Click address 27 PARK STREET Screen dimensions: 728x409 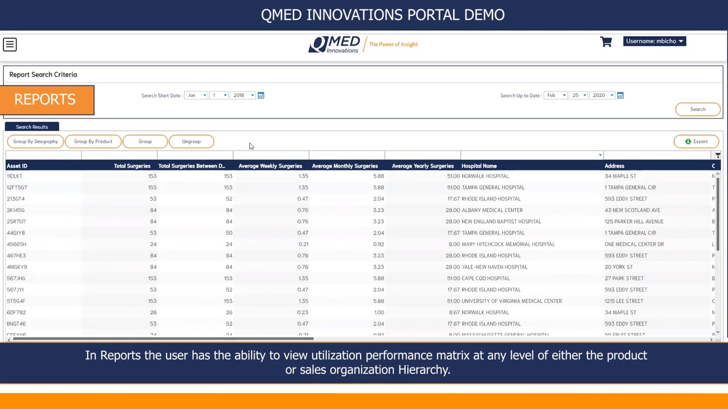624,278
